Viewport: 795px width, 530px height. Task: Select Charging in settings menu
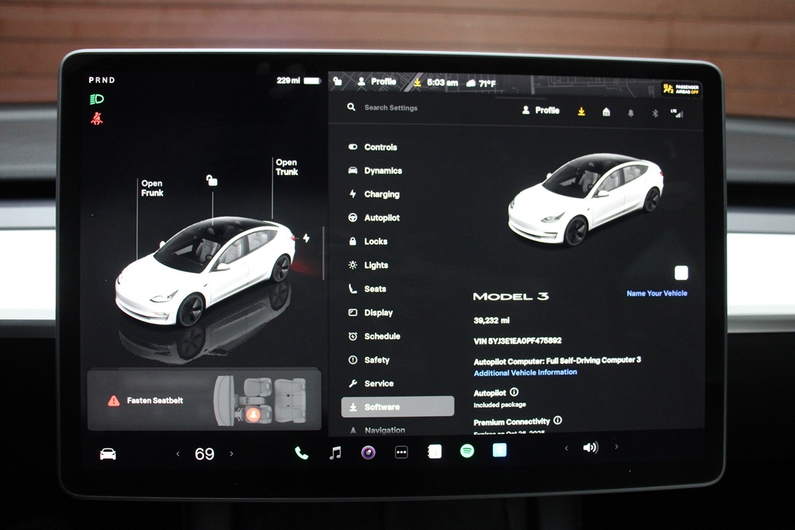pyautogui.click(x=382, y=194)
